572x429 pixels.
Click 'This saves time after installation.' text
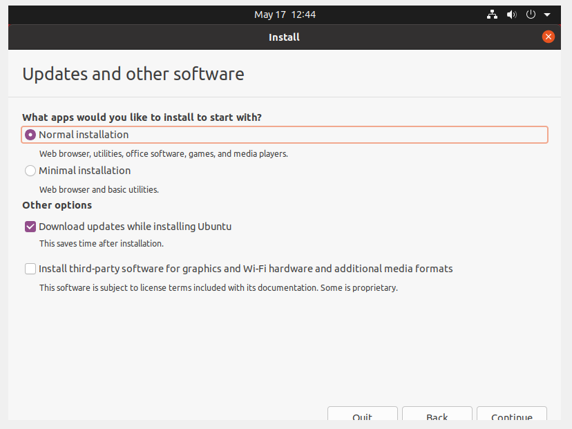[102, 244]
